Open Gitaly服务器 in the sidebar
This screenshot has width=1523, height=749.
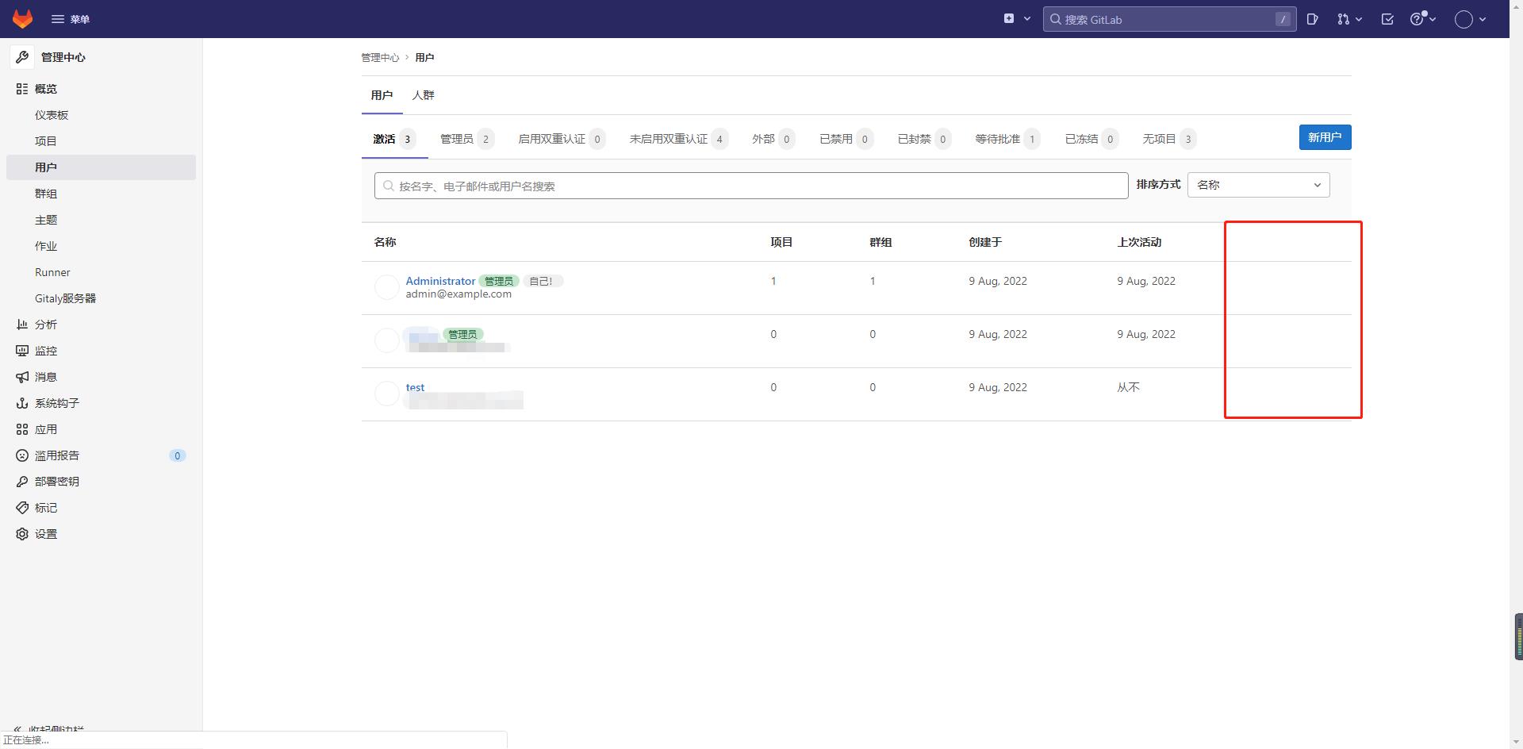65,298
